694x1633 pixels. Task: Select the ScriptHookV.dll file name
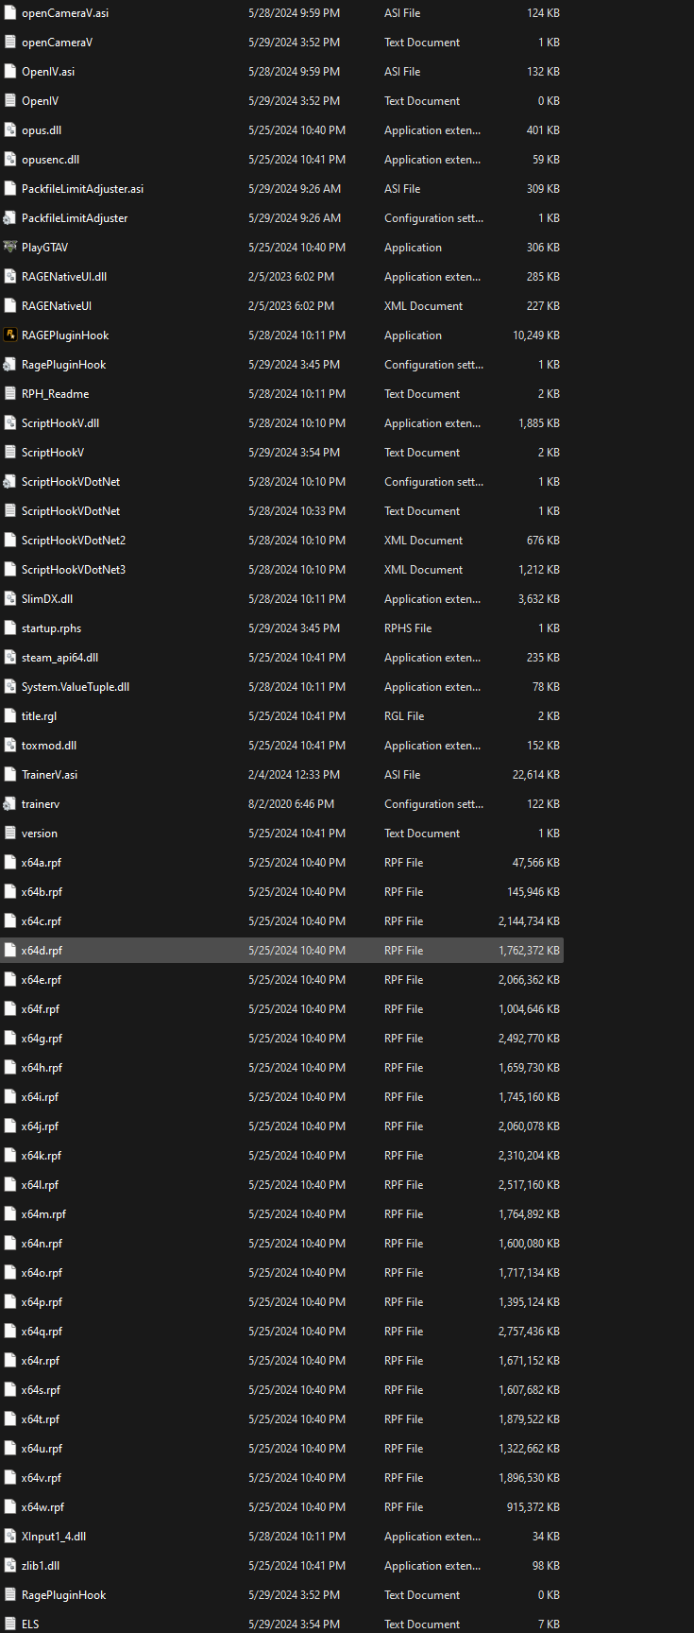click(x=59, y=423)
